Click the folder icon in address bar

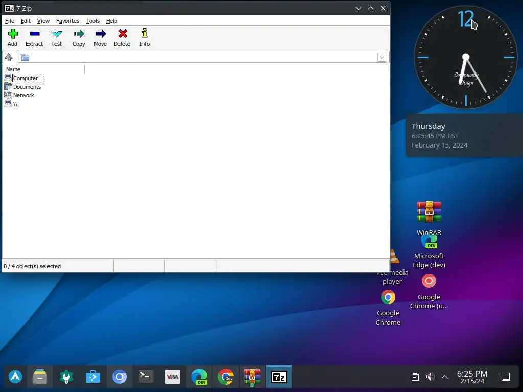(25, 58)
